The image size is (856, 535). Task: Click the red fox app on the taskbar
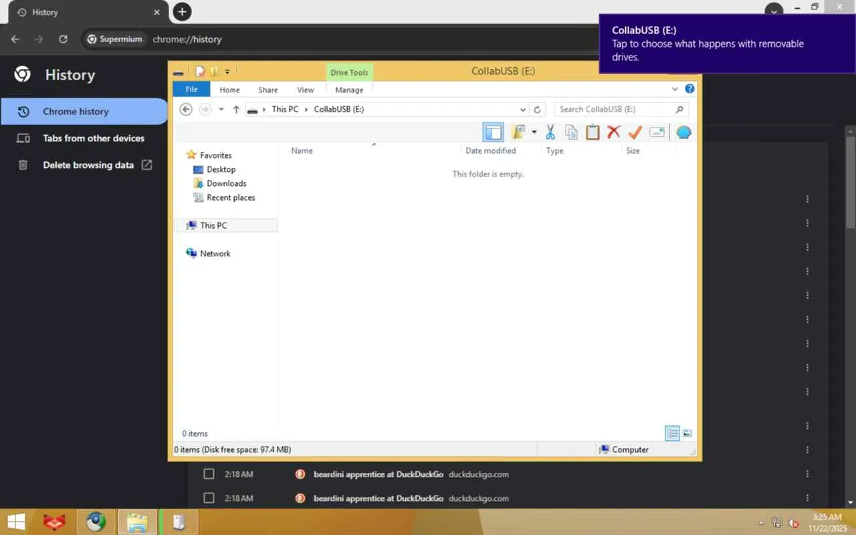click(x=54, y=522)
